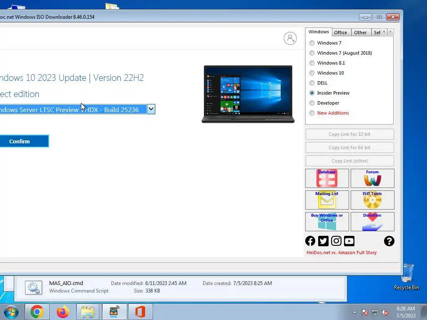Click the taskbar clock showing 8:28 AM
427x320 pixels.
tap(405, 312)
